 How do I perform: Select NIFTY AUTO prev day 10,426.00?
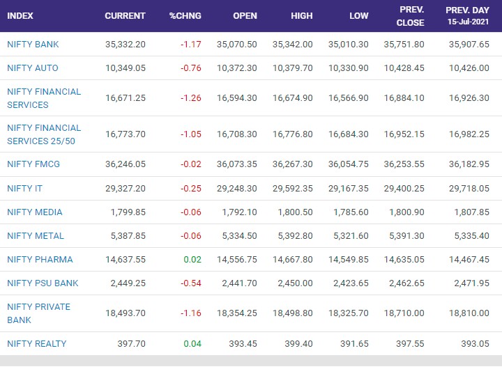point(469,68)
